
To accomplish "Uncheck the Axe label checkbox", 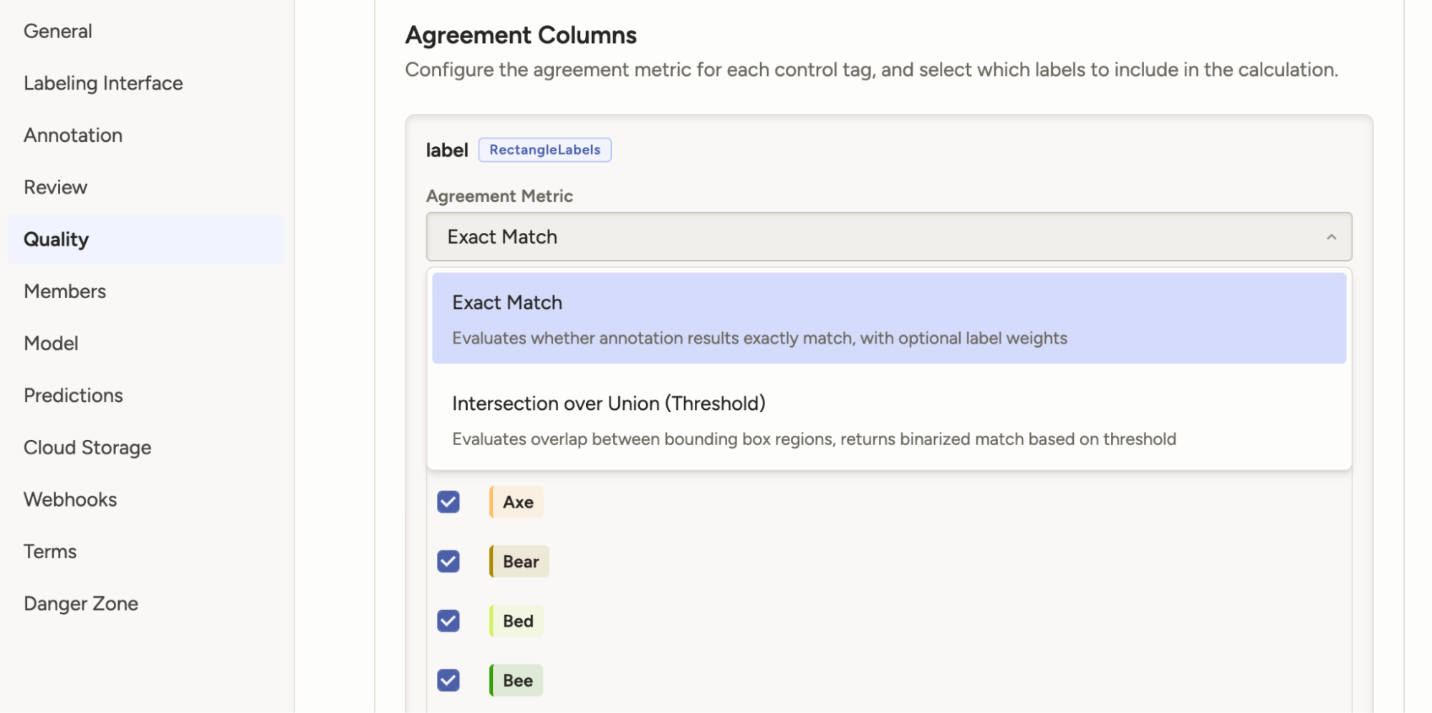I will 448,502.
